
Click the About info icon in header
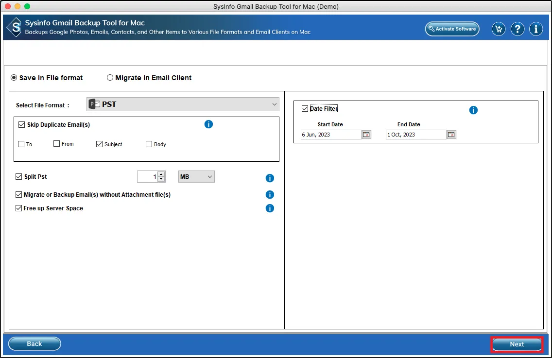(x=536, y=29)
